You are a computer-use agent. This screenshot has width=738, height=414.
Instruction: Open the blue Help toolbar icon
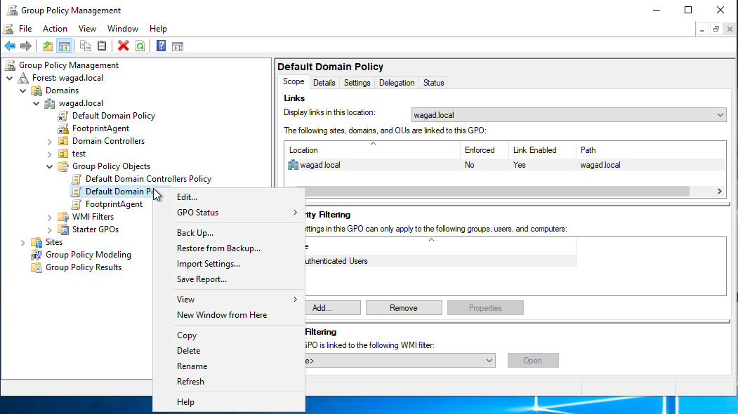point(161,46)
